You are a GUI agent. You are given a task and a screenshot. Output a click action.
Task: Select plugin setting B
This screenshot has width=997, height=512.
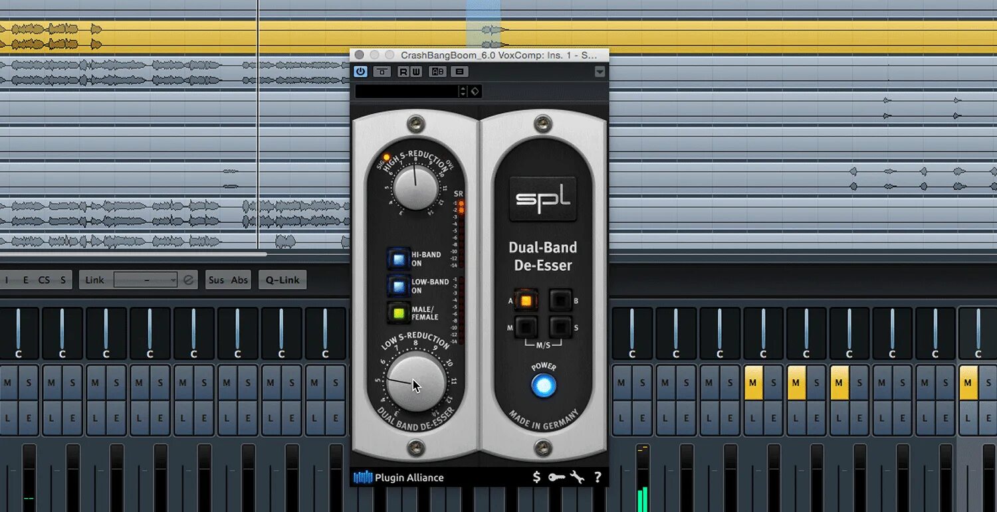tap(560, 301)
